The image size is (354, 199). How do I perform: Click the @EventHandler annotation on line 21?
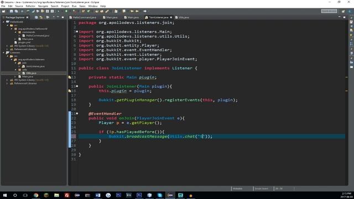point(105,113)
